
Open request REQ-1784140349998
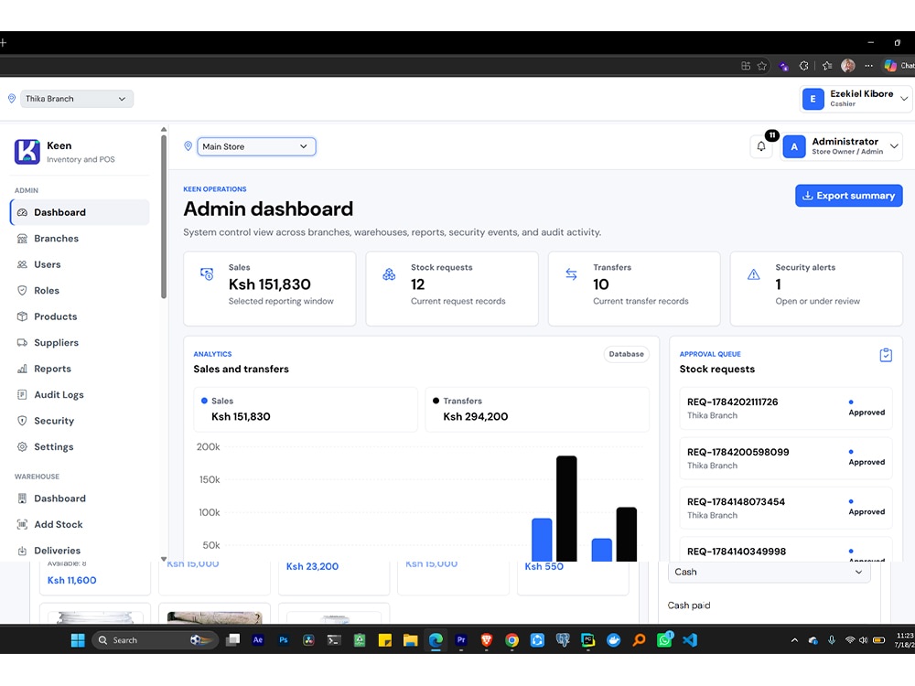tap(786, 550)
